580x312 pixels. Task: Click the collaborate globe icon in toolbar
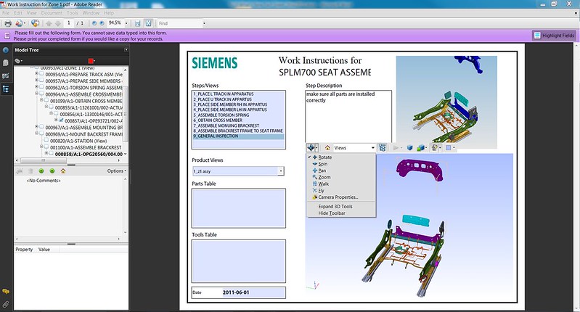(x=35, y=23)
